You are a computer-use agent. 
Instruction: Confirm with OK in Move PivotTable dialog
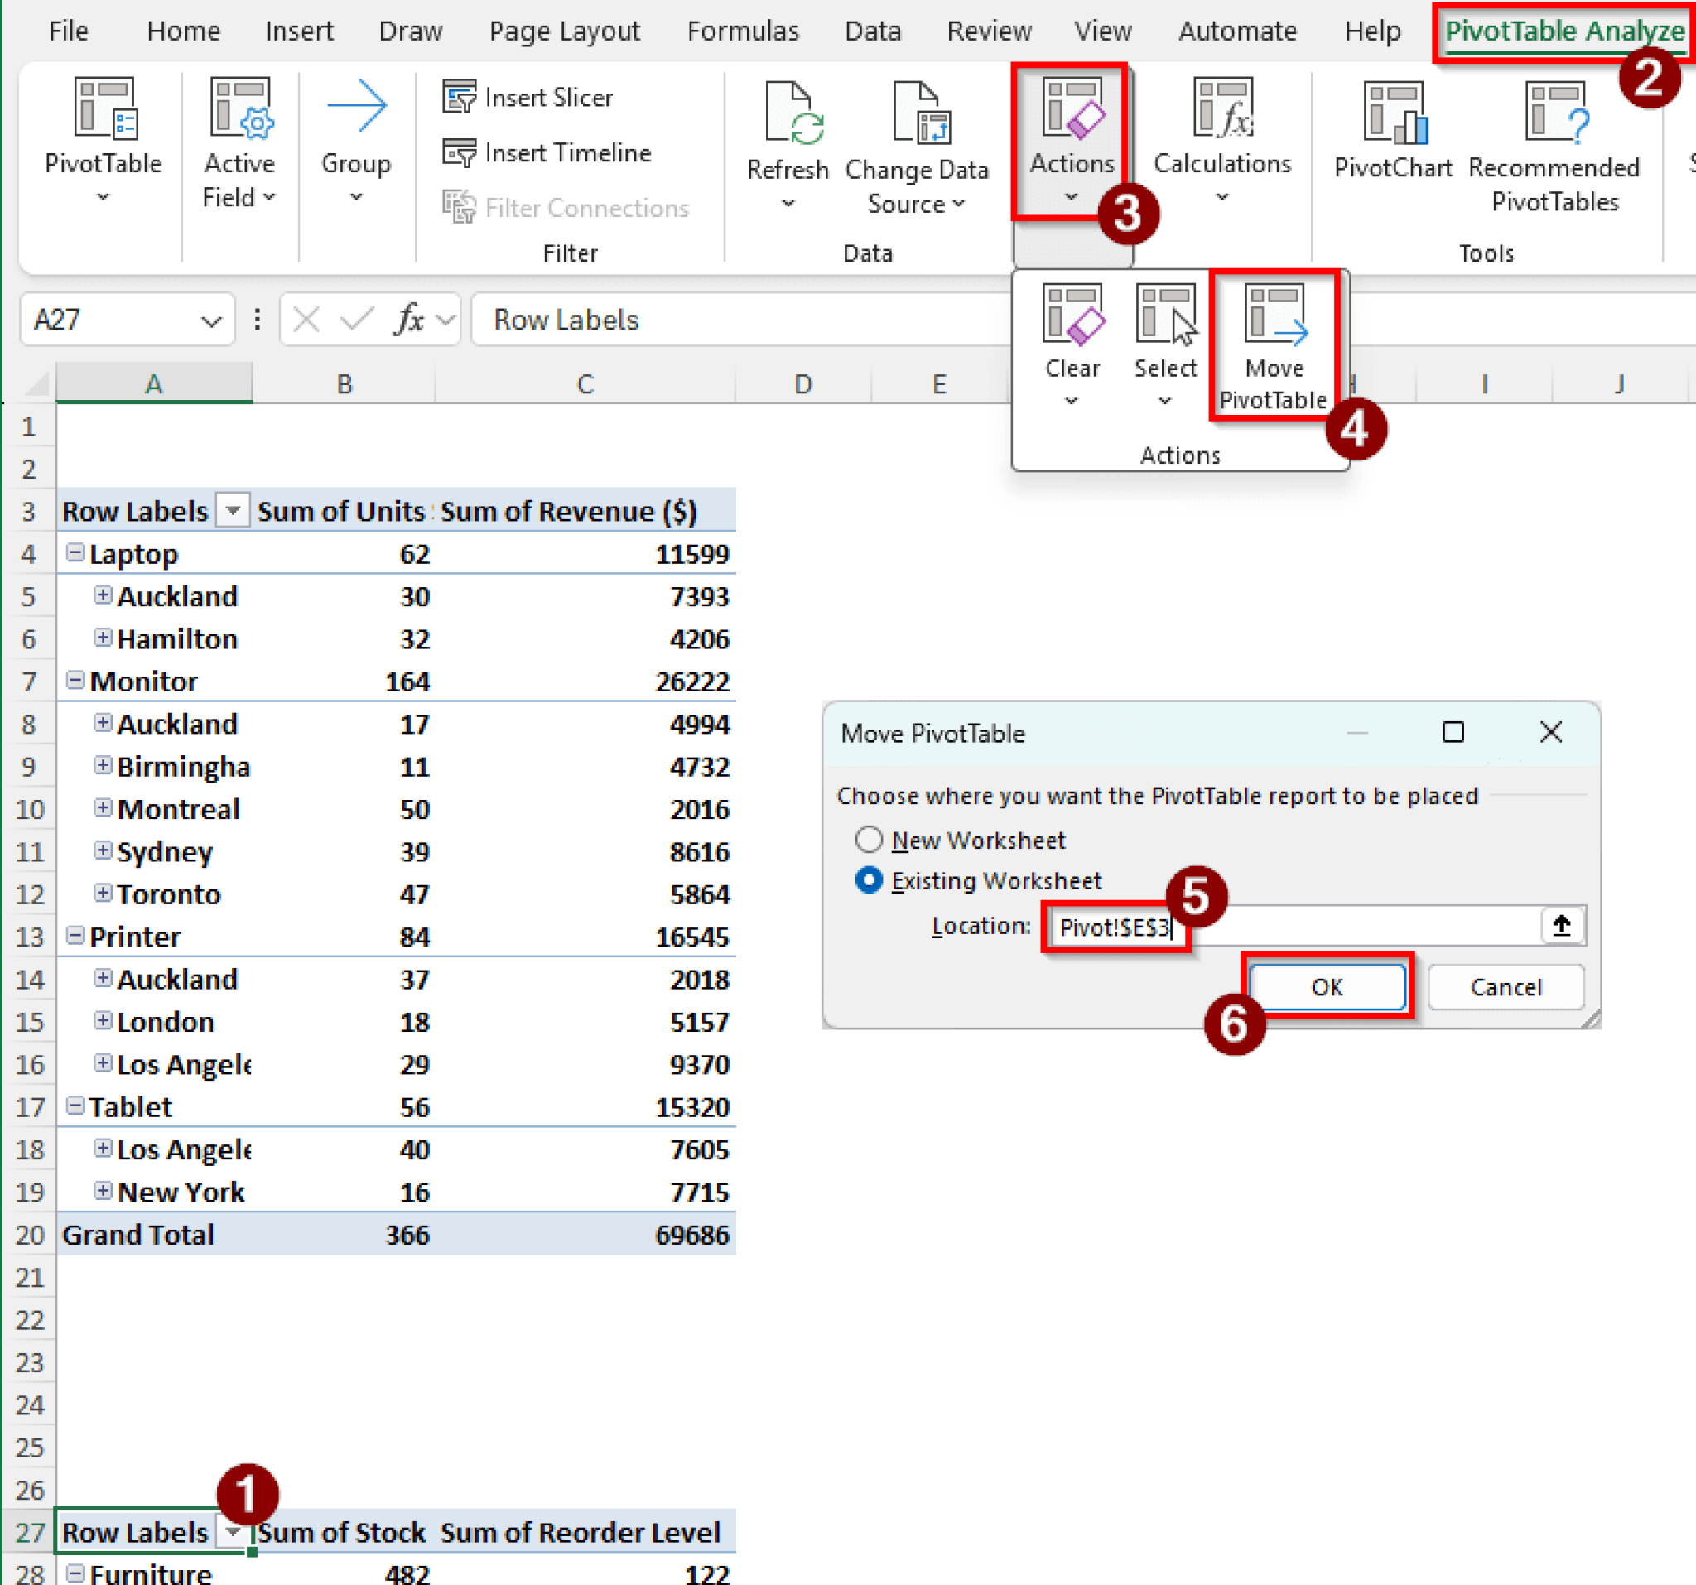coord(1327,987)
